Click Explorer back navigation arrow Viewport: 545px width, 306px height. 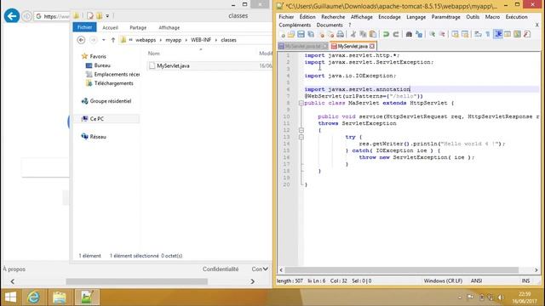[81, 40]
